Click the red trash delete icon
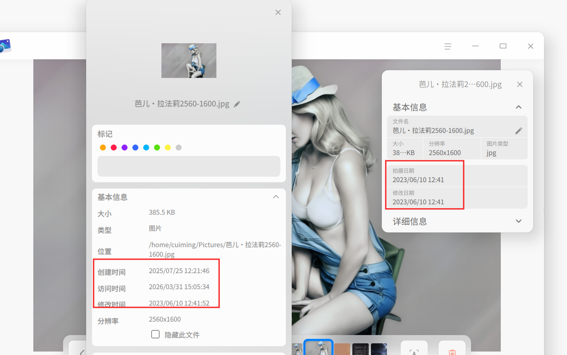 (x=452, y=350)
